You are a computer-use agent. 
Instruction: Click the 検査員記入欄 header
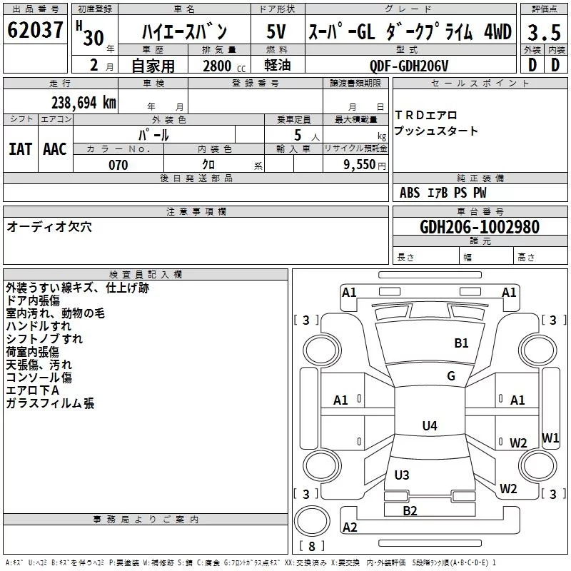(x=146, y=275)
